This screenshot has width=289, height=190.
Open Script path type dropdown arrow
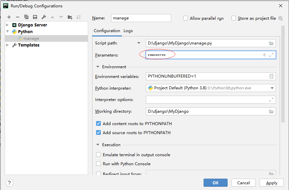pos(139,43)
